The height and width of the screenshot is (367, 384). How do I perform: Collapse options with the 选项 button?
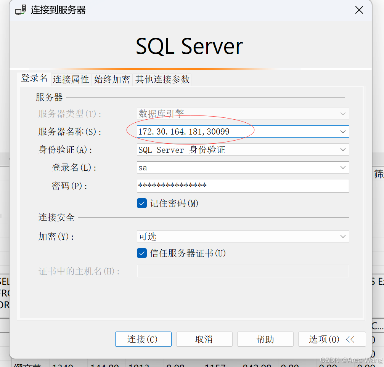pos(332,339)
